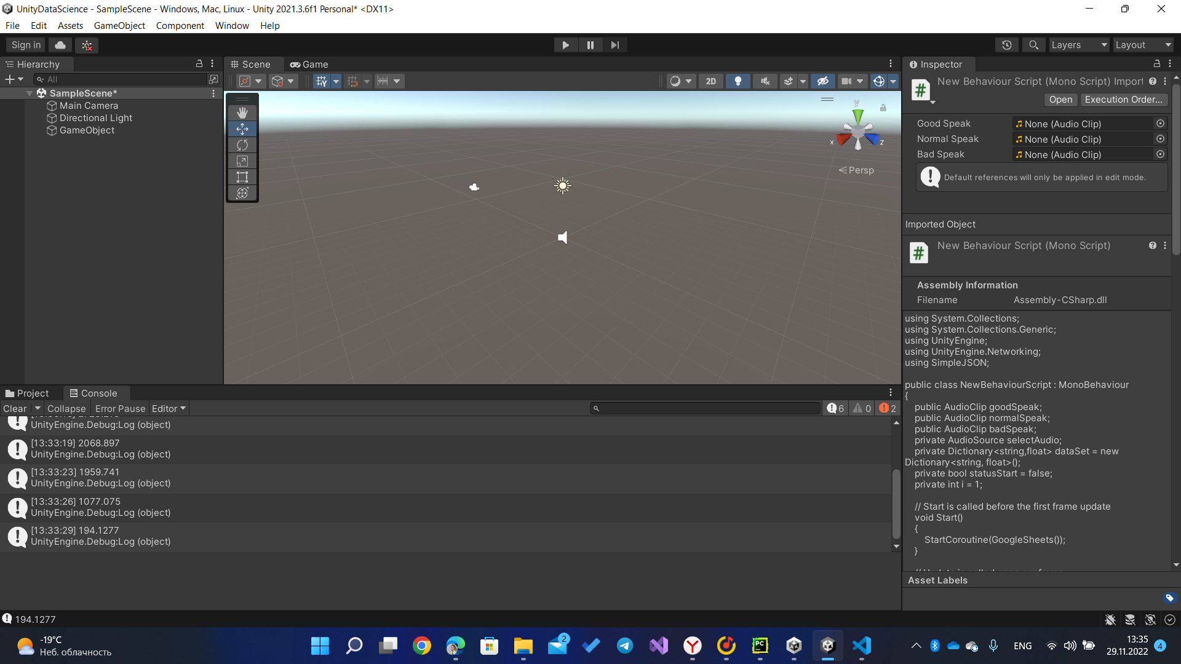Open the Editor dropdown in Console
The height and width of the screenshot is (664, 1181).
click(169, 408)
